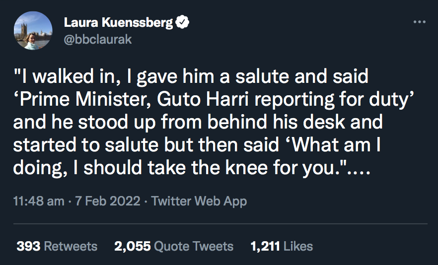Open the three-dot more options menu
This screenshot has height=265, width=438.
point(419,22)
